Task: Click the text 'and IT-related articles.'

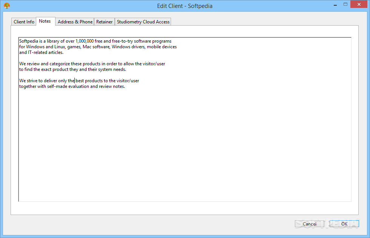Action: pyautogui.click(x=41, y=52)
